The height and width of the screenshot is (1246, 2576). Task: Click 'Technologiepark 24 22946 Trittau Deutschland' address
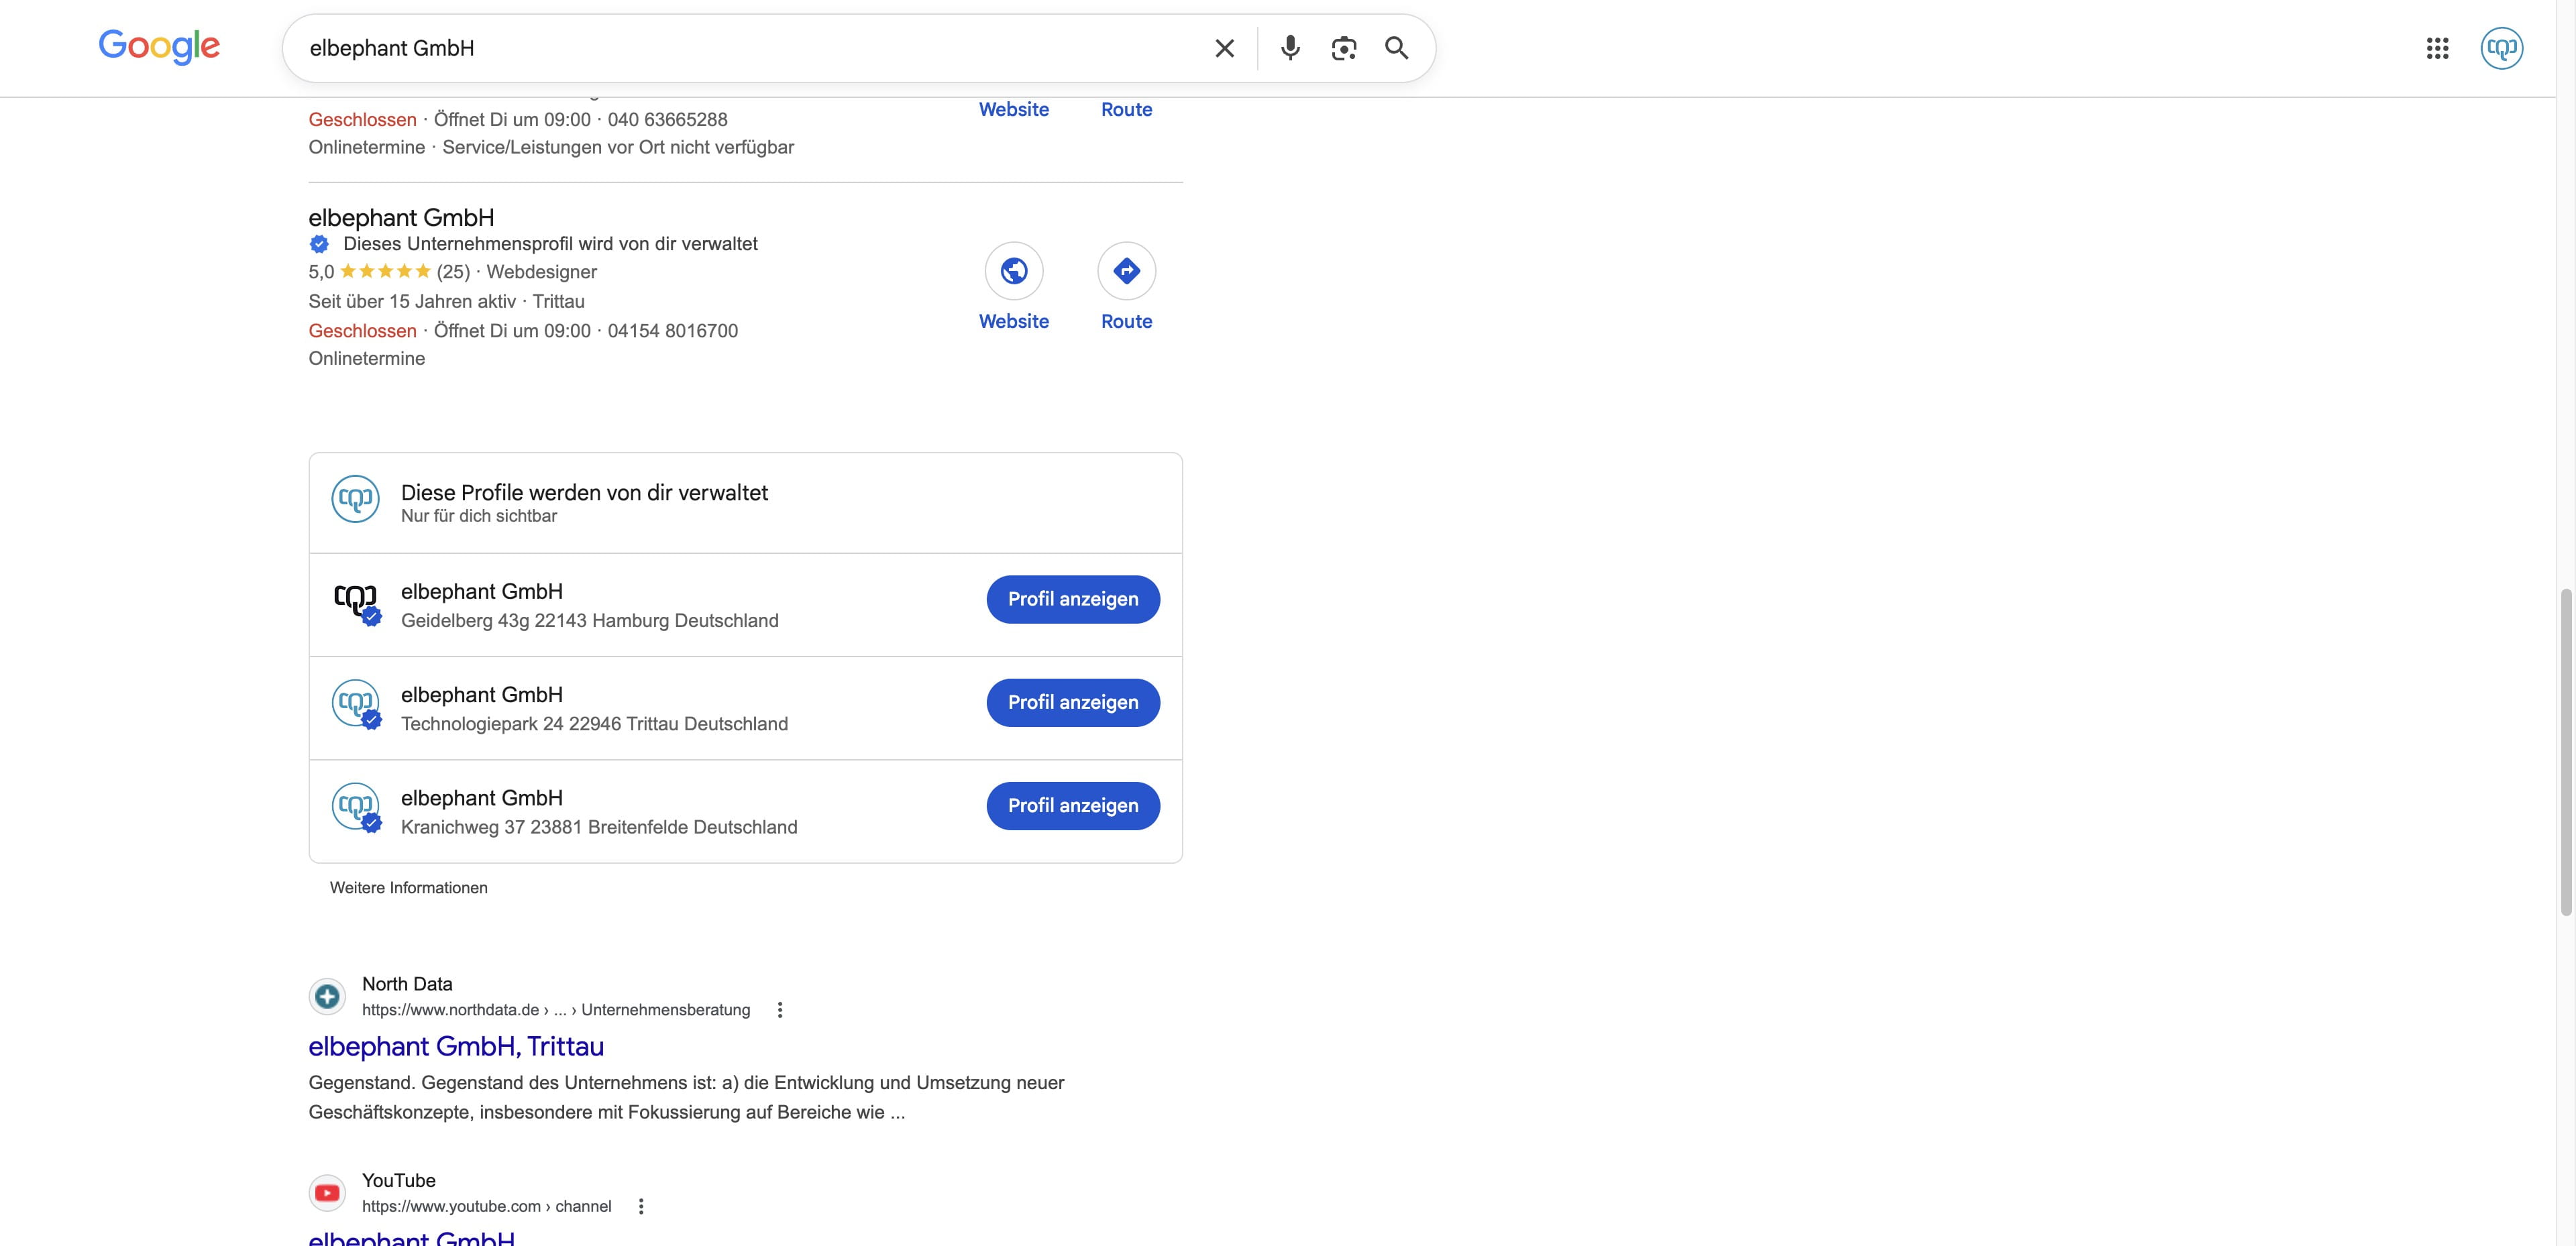(594, 724)
